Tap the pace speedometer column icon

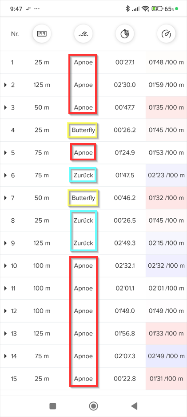[166, 34]
